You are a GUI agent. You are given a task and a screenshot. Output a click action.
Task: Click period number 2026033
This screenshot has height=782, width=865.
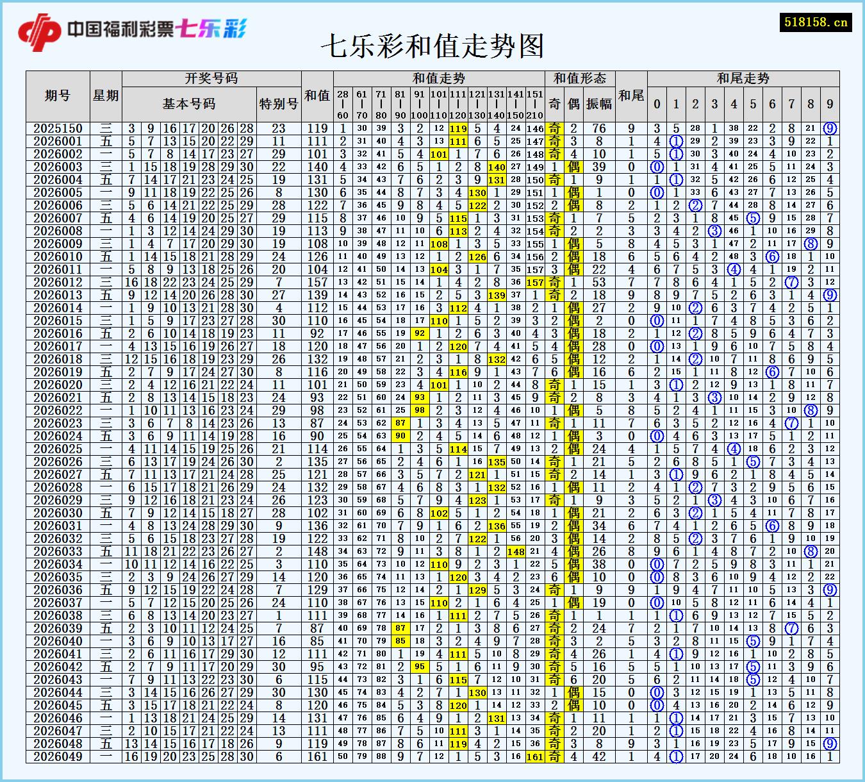pos(58,552)
